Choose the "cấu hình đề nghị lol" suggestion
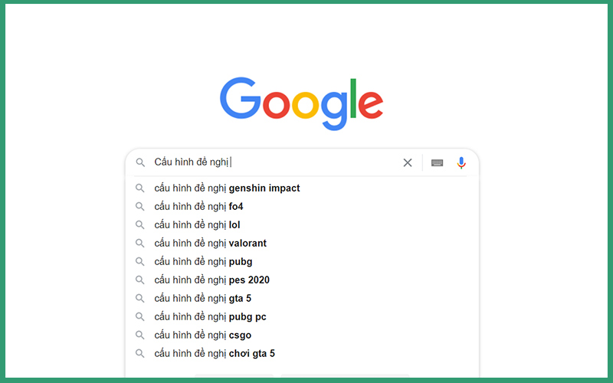Screen dimensions: 613x383 click(x=197, y=225)
